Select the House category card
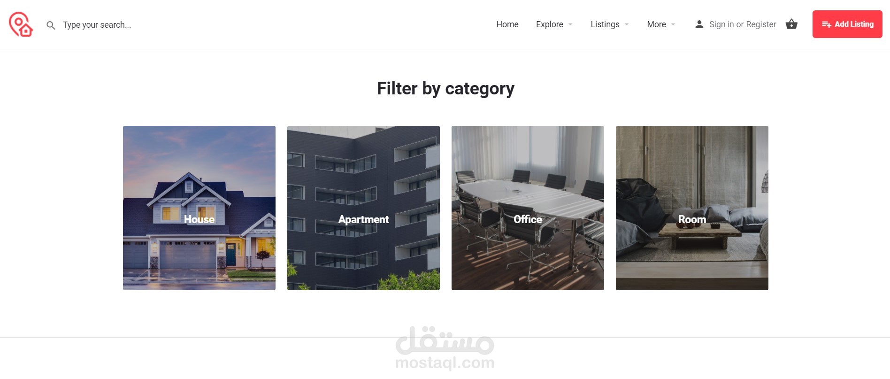 click(x=199, y=208)
